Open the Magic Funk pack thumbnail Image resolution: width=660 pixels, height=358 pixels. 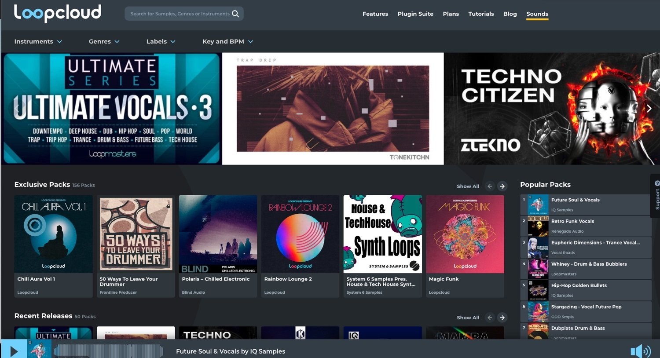click(x=465, y=234)
